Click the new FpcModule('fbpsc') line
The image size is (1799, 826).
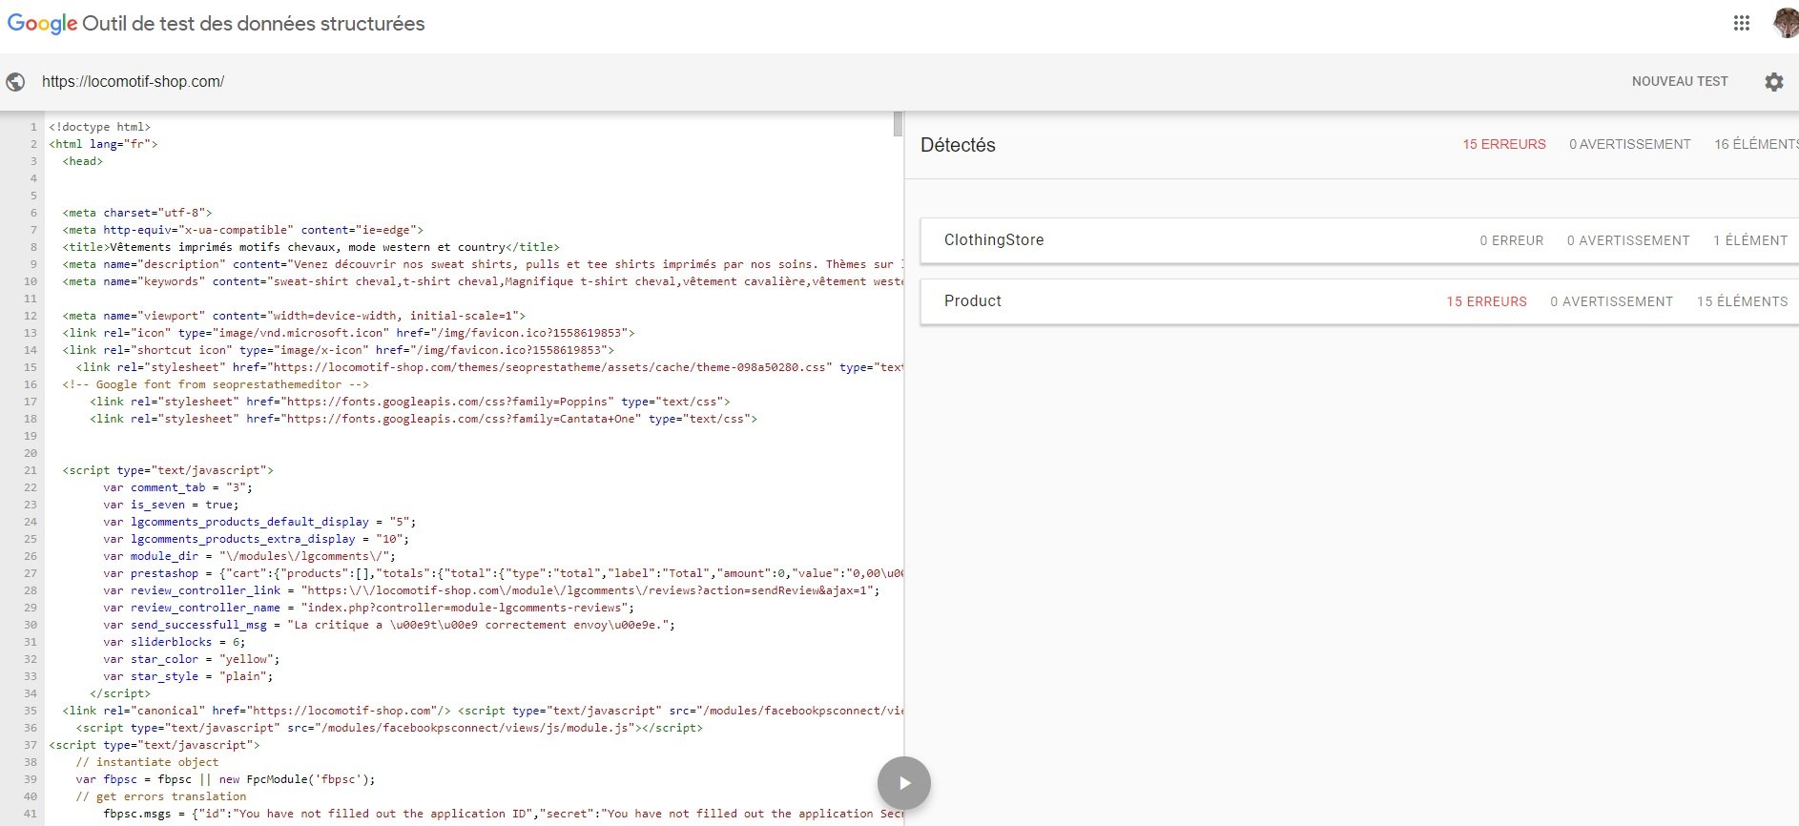pyautogui.click(x=226, y=779)
